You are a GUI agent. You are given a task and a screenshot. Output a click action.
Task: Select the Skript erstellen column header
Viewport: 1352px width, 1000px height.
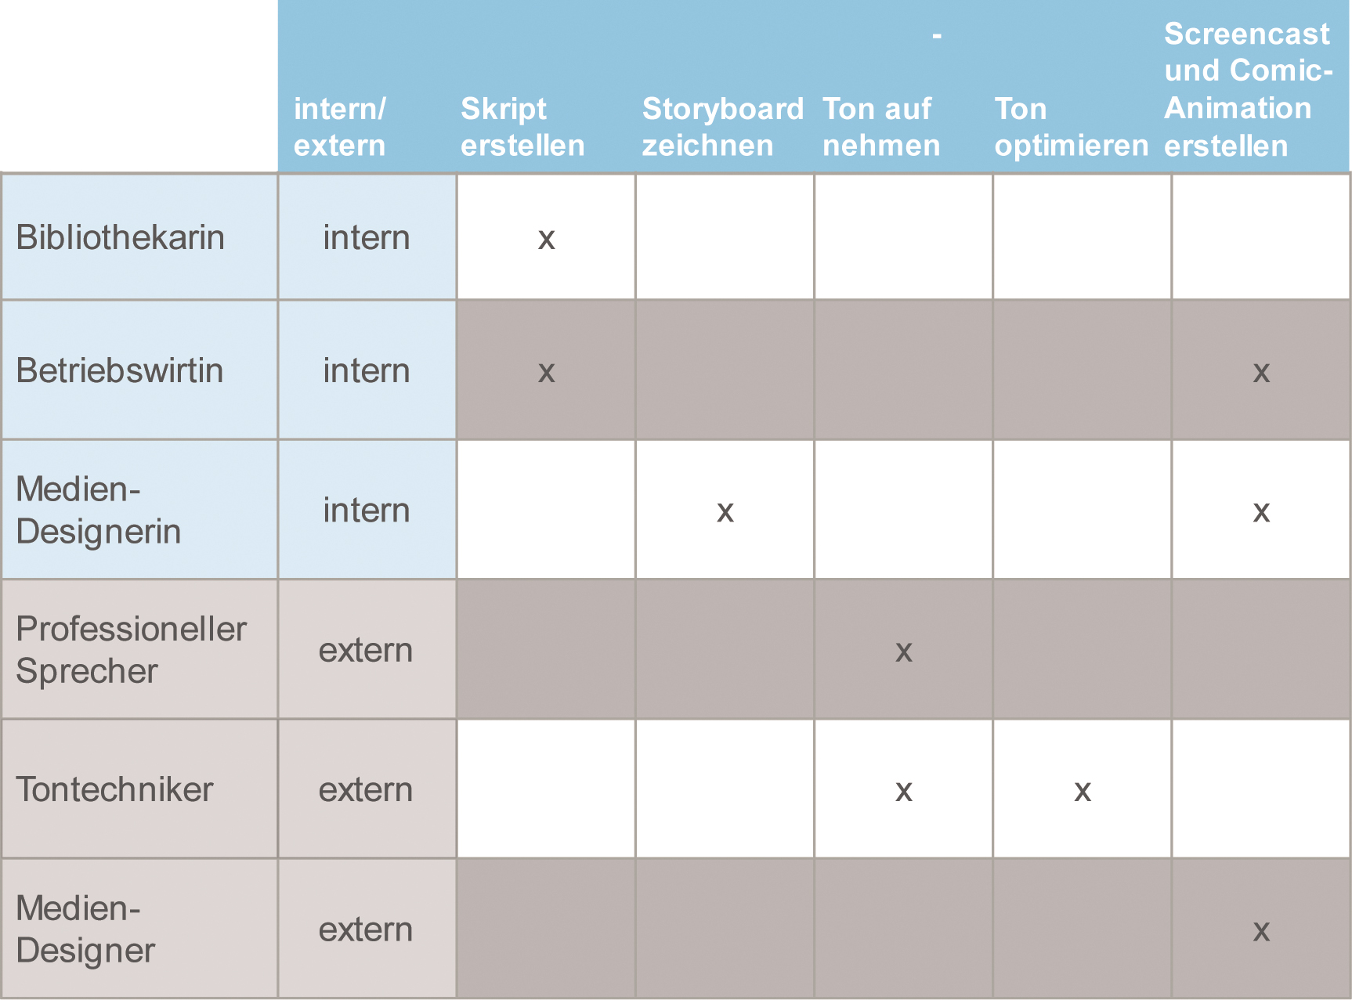[522, 127]
